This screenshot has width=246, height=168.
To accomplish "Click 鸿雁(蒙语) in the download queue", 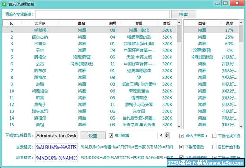I will (202, 50).
